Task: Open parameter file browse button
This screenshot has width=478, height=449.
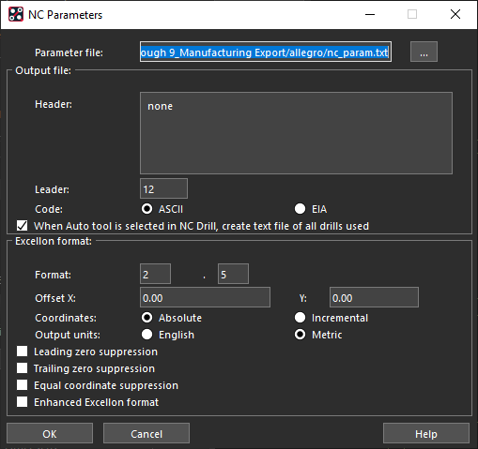Action: tap(424, 52)
